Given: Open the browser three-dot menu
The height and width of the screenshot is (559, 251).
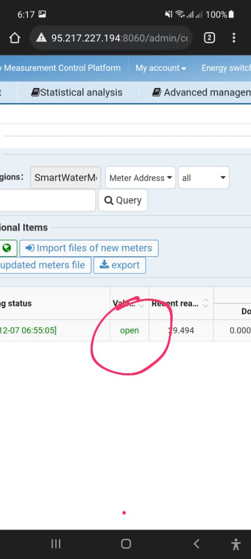Looking at the screenshot, I should (x=233, y=38).
